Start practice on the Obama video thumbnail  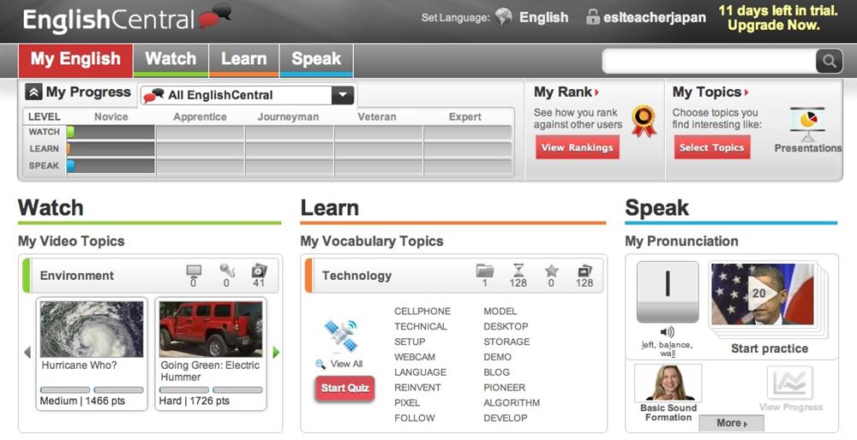click(763, 294)
